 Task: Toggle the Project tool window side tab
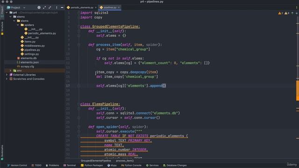coord(2,12)
